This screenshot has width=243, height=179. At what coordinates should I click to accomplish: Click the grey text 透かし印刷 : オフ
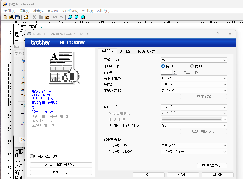(43, 125)
